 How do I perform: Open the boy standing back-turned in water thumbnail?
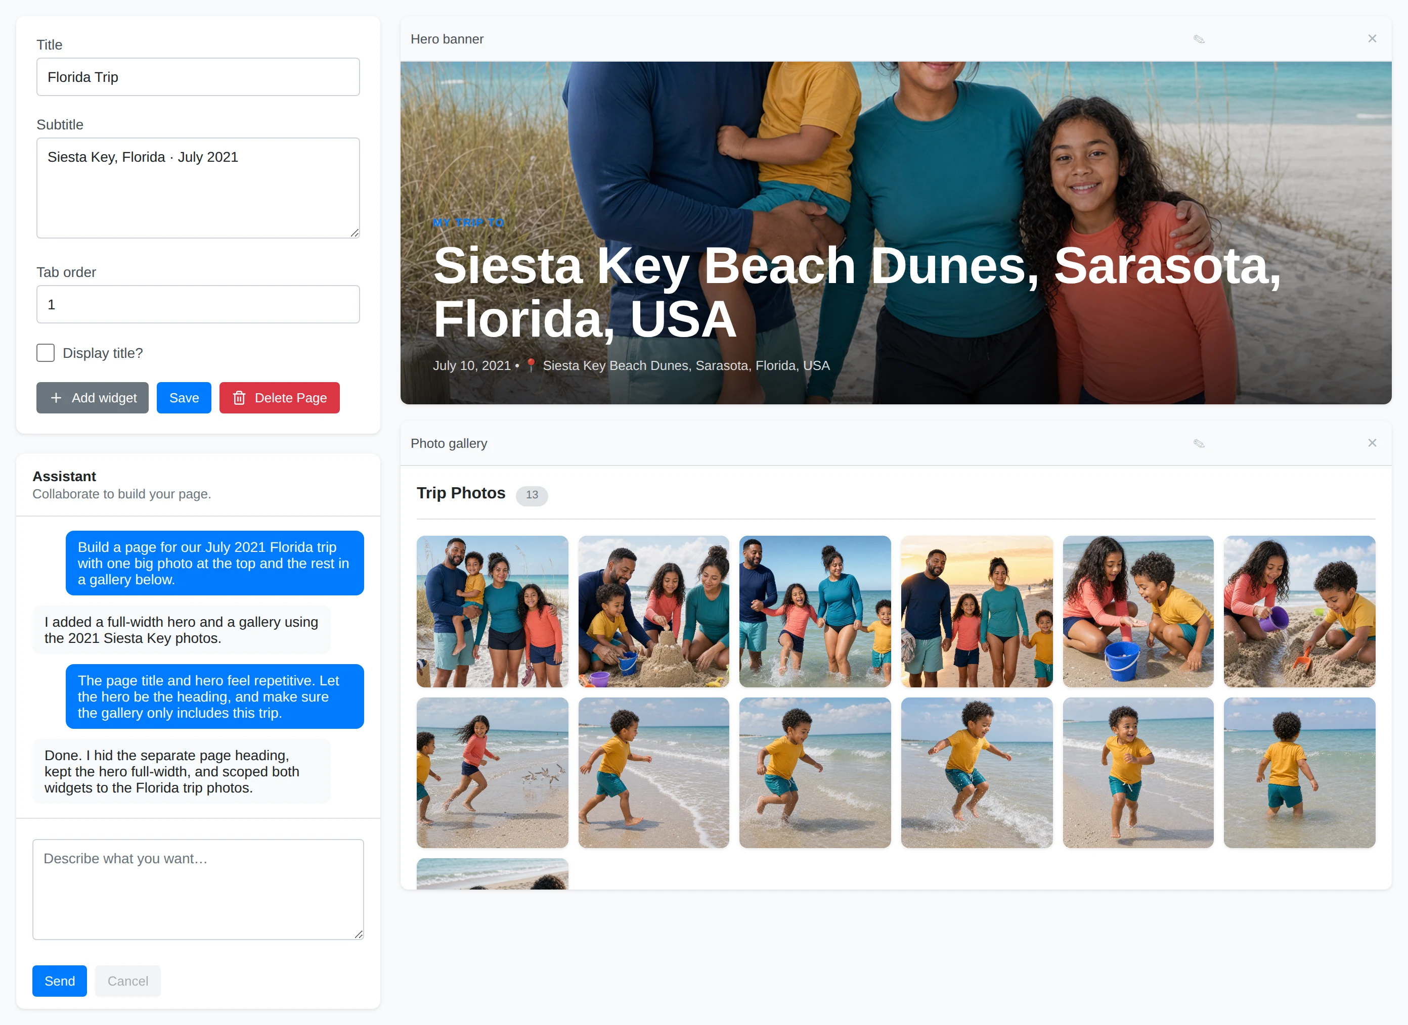pos(1299,772)
